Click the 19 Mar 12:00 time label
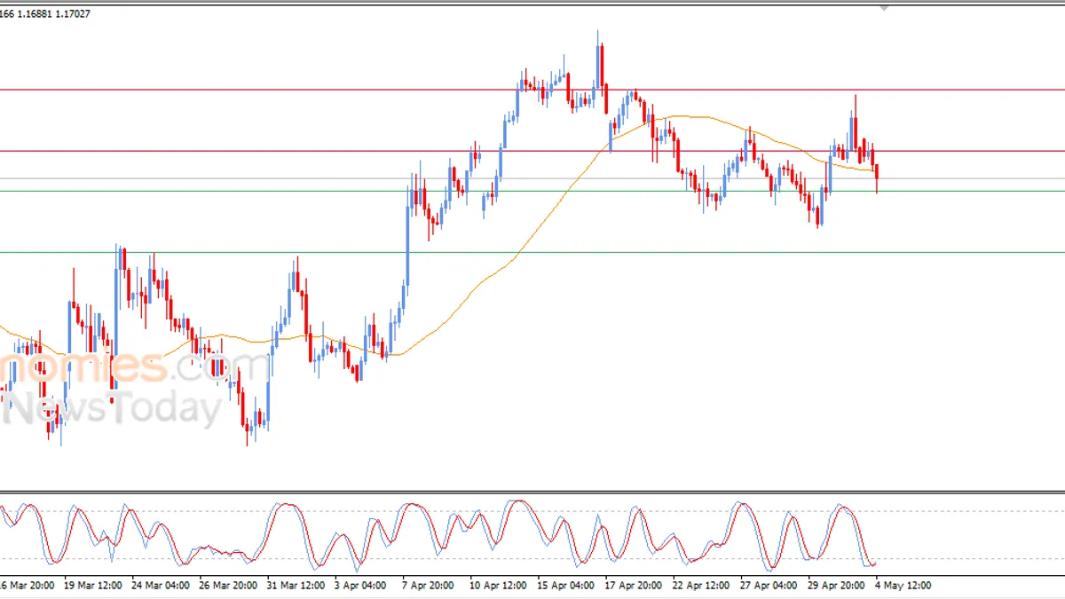1065x599 pixels. pyautogui.click(x=92, y=586)
